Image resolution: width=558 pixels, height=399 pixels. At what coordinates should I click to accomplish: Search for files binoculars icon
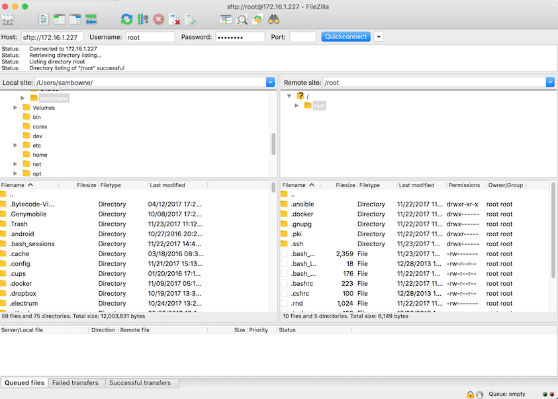[x=273, y=19]
